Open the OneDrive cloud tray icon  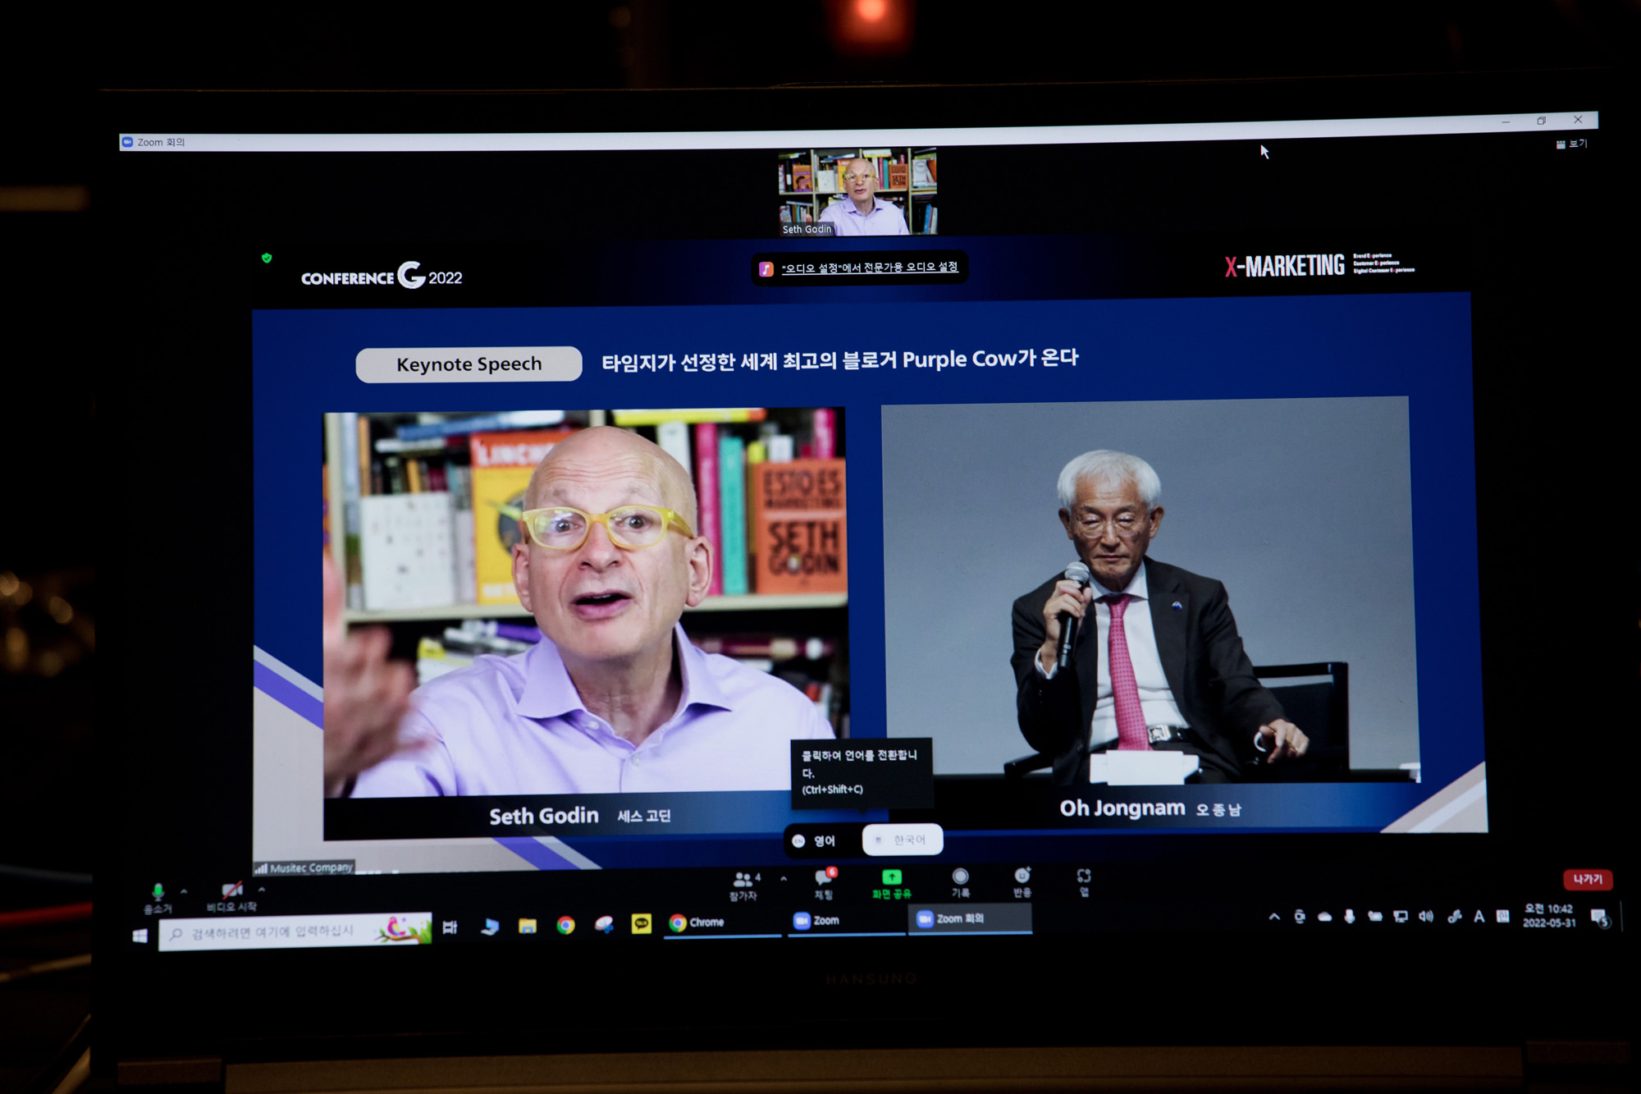click(1324, 917)
